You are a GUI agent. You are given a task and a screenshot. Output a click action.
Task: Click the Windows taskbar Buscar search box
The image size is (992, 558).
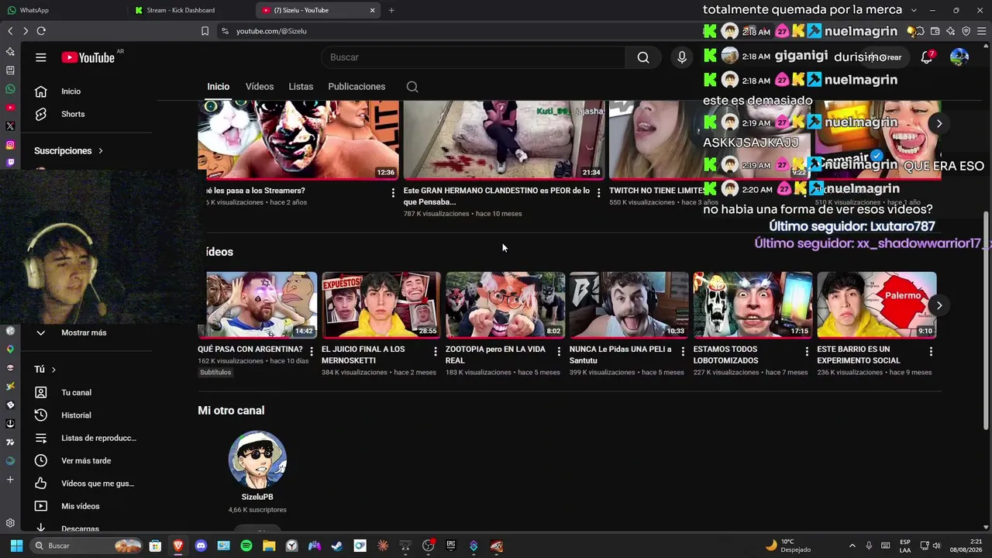tap(87, 546)
